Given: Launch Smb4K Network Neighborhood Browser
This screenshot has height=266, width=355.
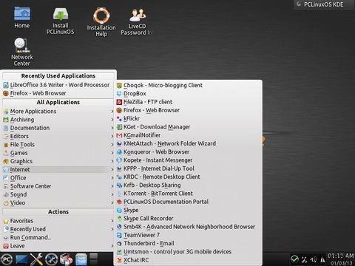Looking at the screenshot, I should [x=189, y=227].
